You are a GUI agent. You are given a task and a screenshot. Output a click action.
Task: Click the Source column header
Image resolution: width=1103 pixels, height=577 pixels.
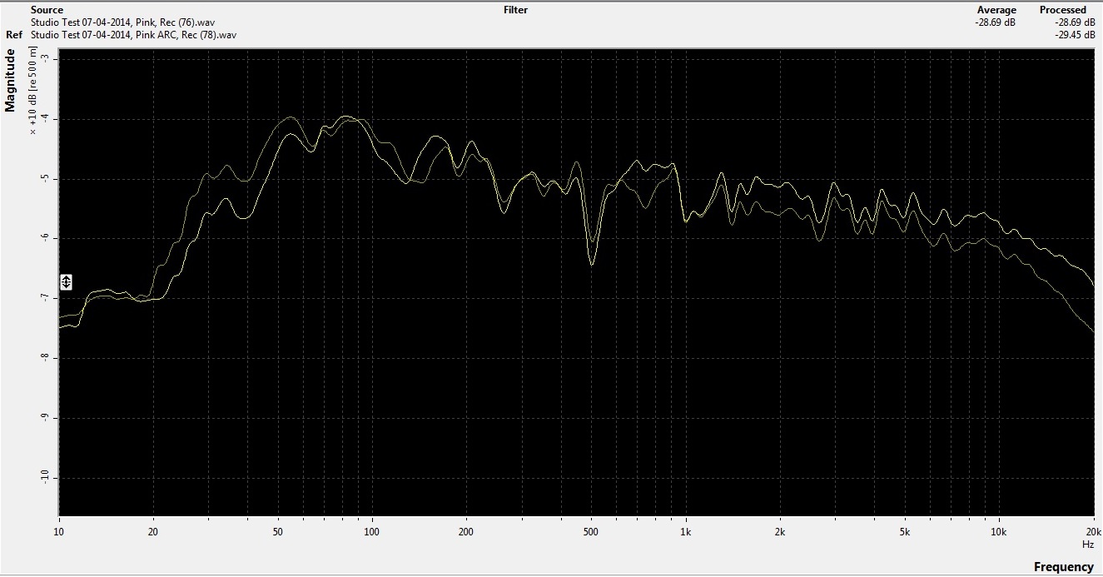[x=47, y=10]
